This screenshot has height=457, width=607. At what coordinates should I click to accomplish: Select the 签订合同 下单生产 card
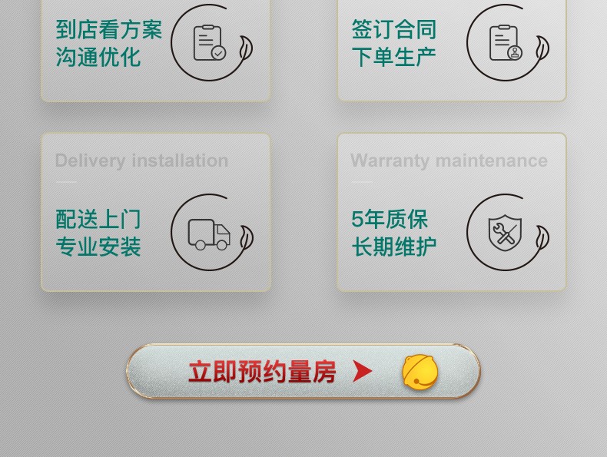tap(451, 50)
